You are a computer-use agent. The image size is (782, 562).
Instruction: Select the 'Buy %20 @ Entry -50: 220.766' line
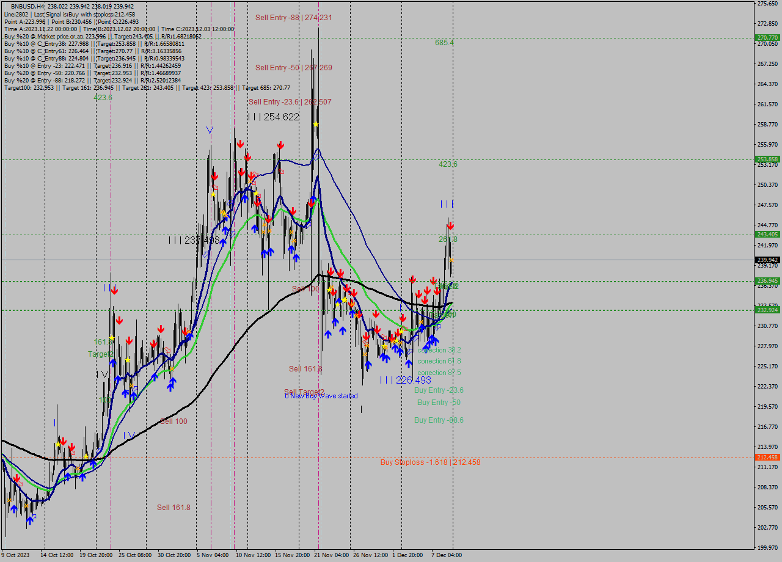click(92, 73)
